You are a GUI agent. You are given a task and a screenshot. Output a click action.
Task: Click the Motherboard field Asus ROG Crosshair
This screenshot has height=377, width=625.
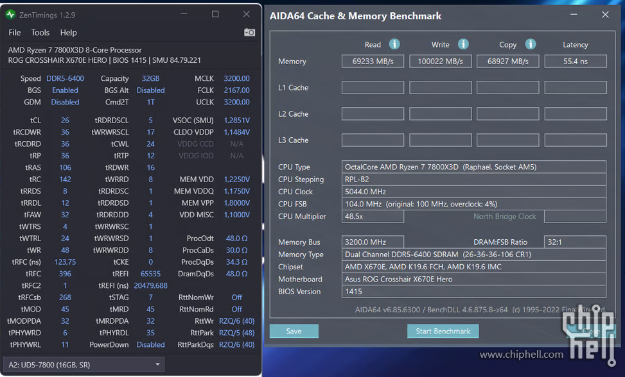coord(474,279)
